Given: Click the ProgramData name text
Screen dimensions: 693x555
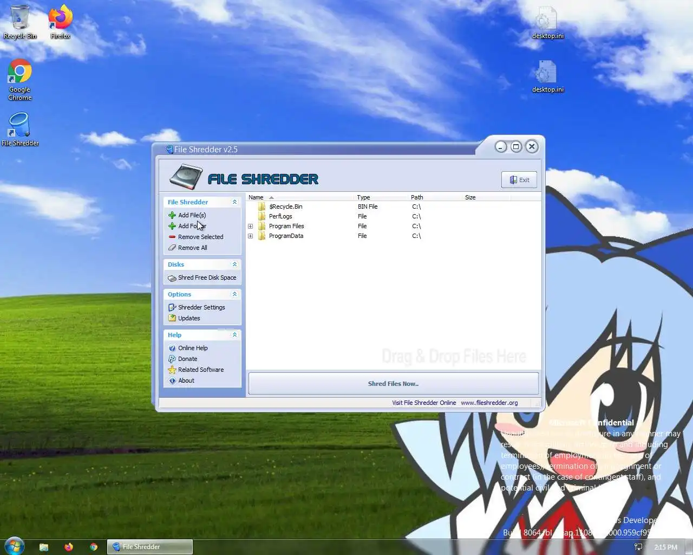Looking at the screenshot, I should 286,236.
